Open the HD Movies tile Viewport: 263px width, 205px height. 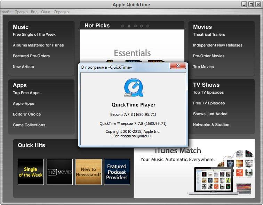click(x=59, y=172)
